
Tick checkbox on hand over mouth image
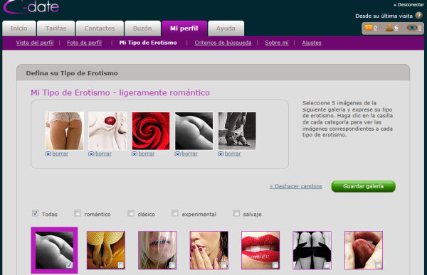point(224,265)
